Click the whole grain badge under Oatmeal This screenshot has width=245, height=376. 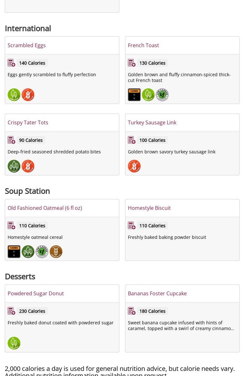point(56,252)
